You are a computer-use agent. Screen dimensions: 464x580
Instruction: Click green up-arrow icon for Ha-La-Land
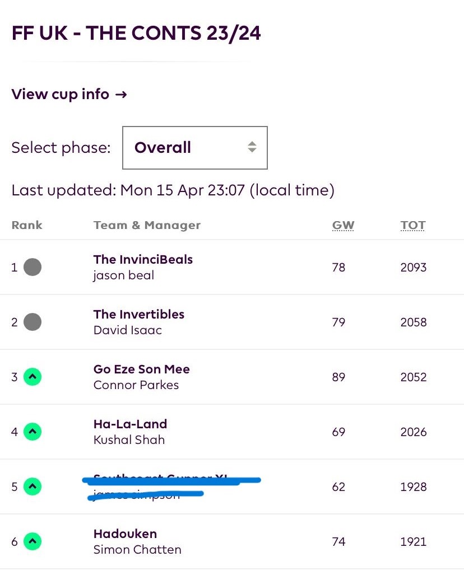coord(33,432)
